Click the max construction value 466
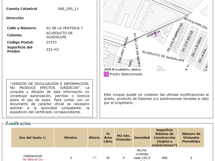The height and width of the screenshot is (161, 215). [x=164, y=158]
